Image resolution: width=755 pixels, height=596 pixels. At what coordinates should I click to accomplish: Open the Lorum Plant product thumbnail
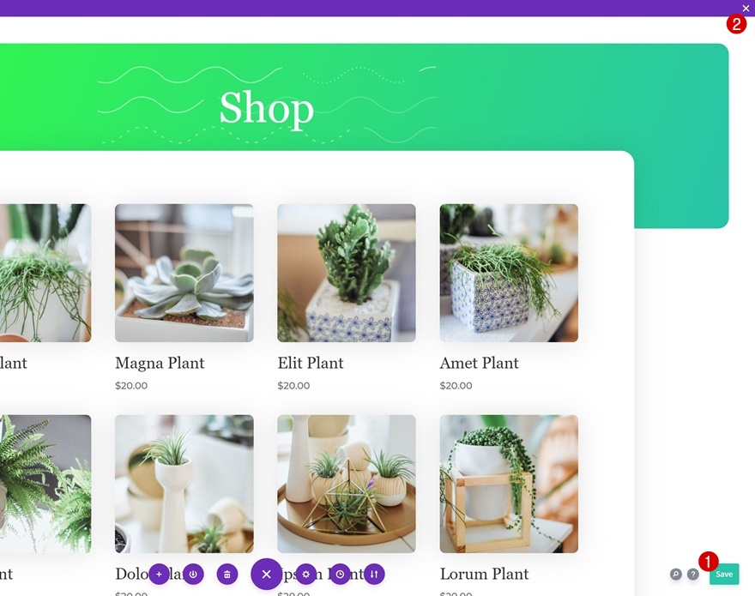click(x=509, y=484)
